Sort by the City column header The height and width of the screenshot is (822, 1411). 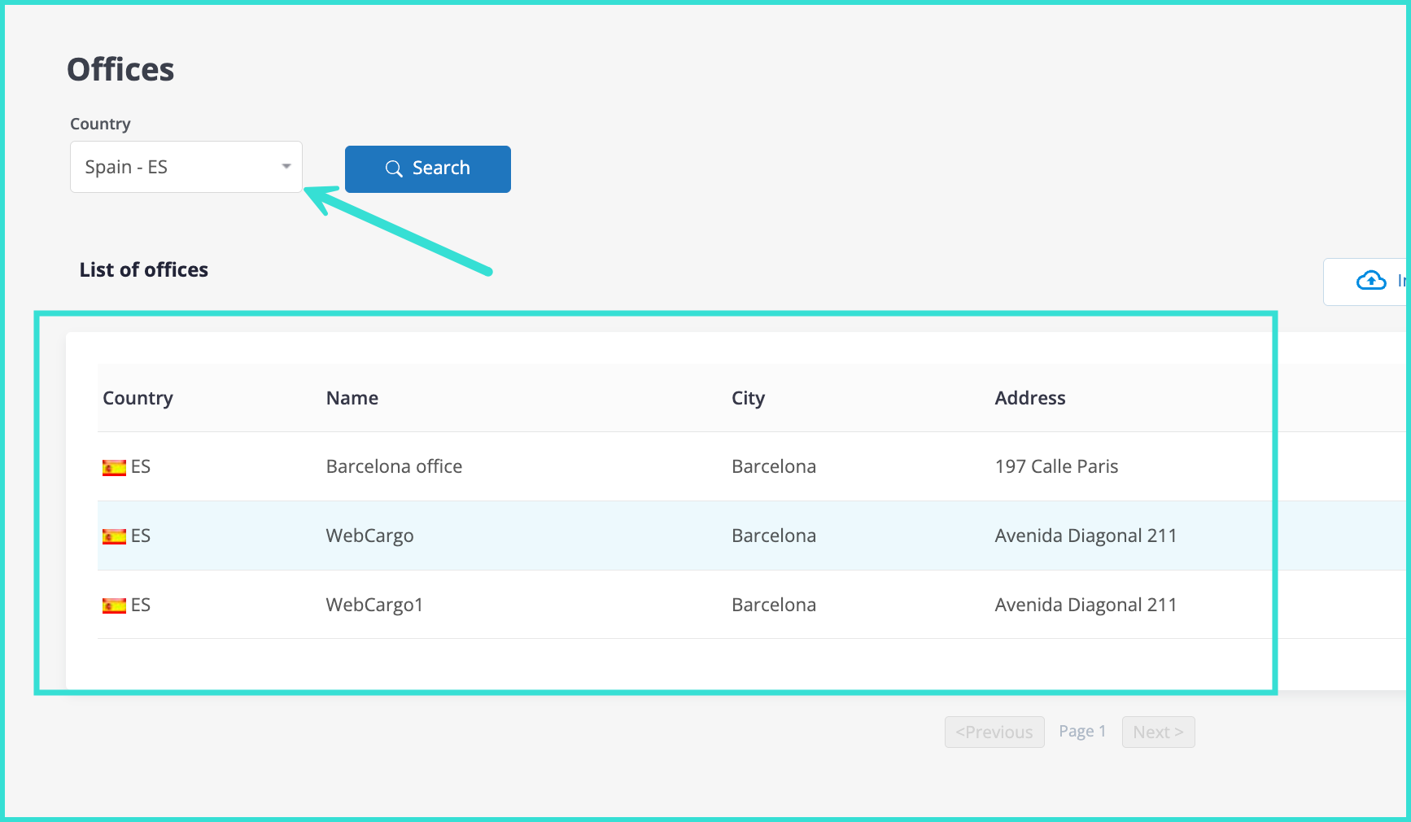pyautogui.click(x=747, y=398)
